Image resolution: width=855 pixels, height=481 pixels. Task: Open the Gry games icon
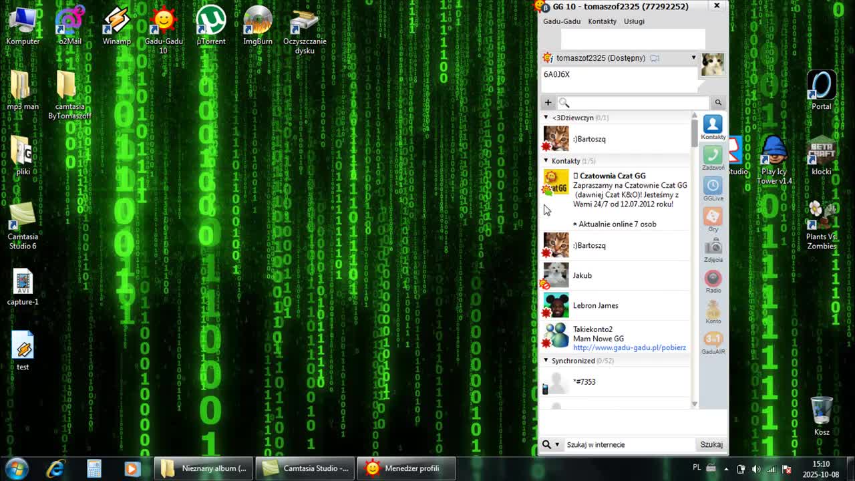[x=713, y=218]
